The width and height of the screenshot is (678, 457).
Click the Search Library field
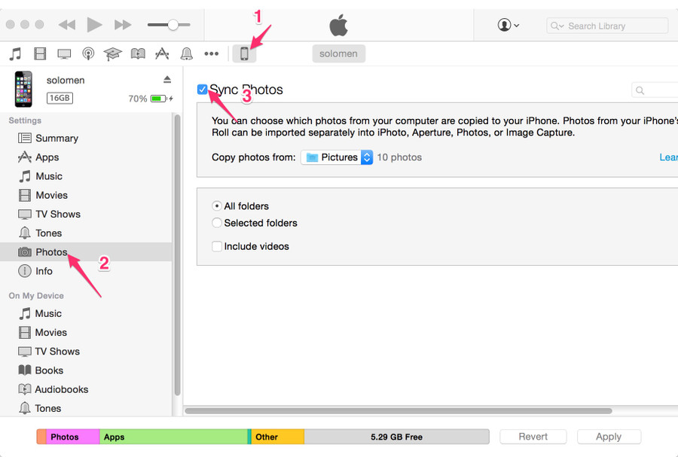coord(607,26)
